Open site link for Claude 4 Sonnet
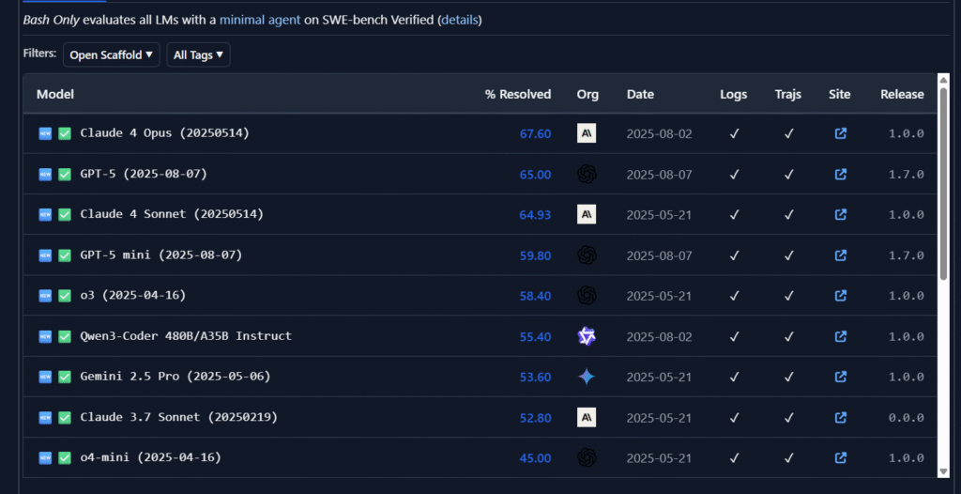 [x=840, y=214]
